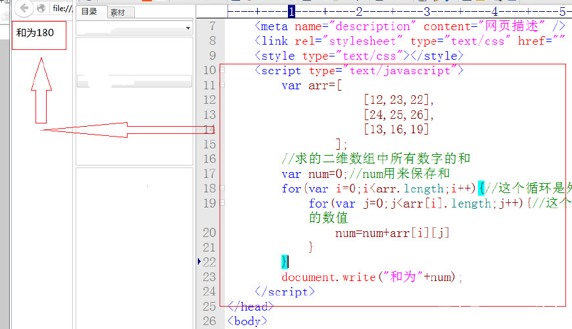Viewport: 572px width, 329px height.
Task: Click line number 16 in the gutter
Action: [x=209, y=159]
